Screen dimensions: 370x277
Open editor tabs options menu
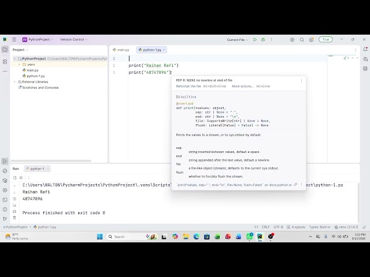(x=356, y=50)
